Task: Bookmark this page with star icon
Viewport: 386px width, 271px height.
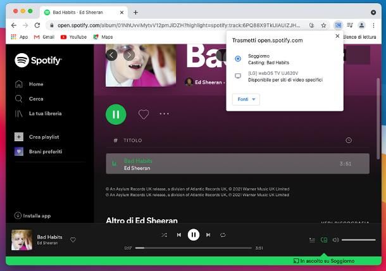Action: click(x=324, y=25)
